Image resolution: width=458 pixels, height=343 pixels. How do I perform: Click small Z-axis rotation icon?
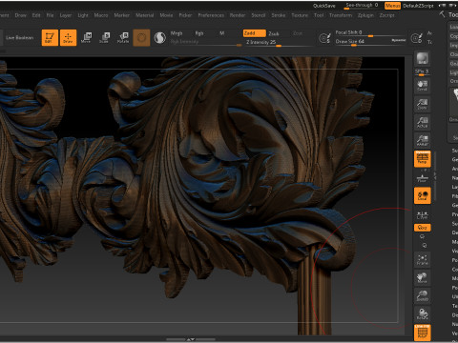click(425, 245)
